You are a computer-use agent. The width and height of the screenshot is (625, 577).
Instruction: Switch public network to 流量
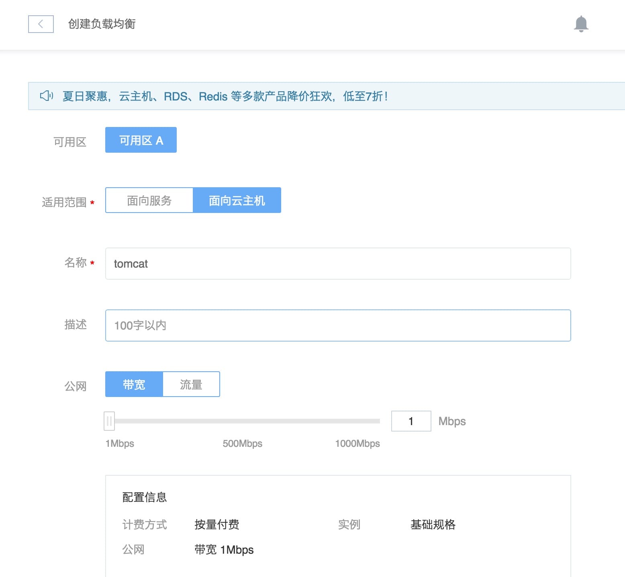(191, 384)
